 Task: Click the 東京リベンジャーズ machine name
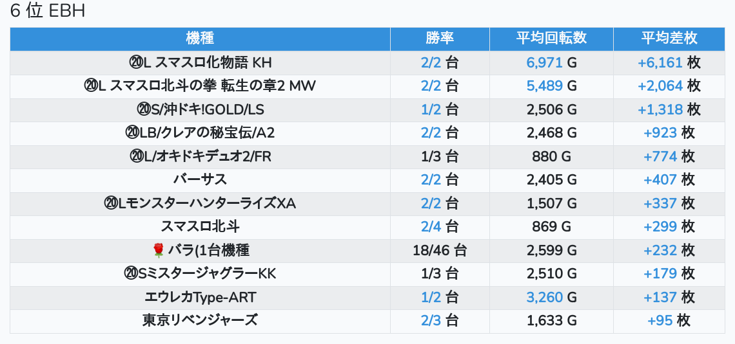(200, 320)
